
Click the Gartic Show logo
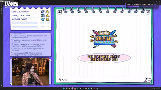104,39
